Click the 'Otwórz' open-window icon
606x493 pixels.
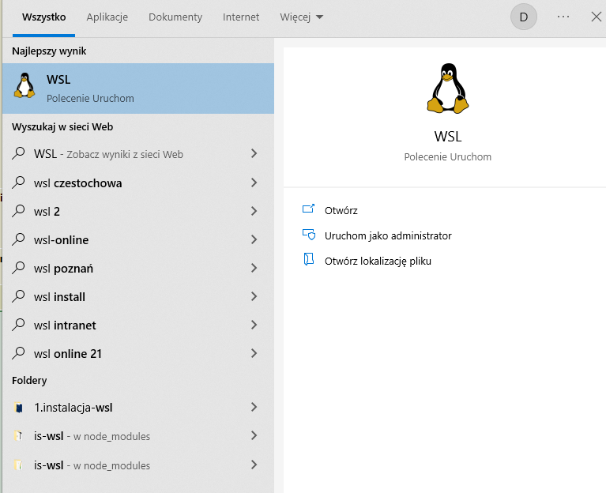[308, 209]
